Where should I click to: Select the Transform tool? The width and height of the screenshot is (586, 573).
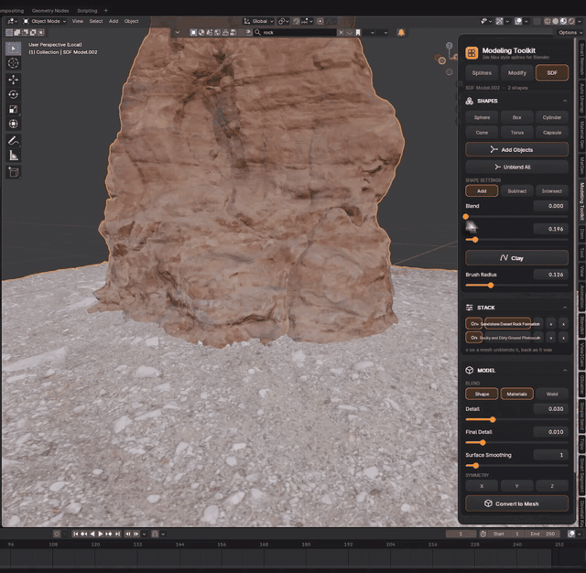click(13, 124)
